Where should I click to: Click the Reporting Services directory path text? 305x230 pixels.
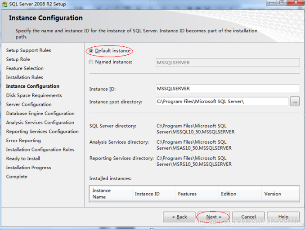point(194,161)
